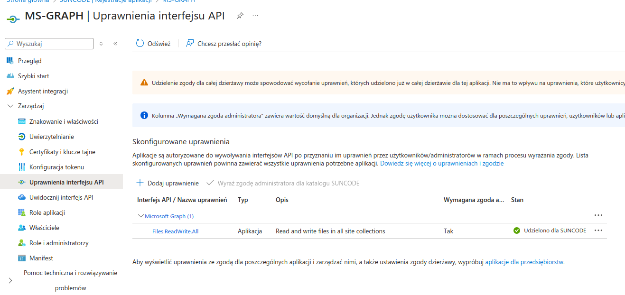Open Manifest in the sidebar
625x295 pixels.
(x=41, y=258)
